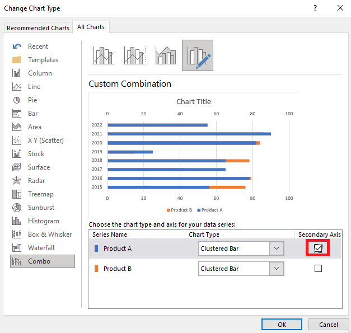Viewport: 351px width, 333px height.
Task: Click the Box & Whisker chart icon
Action: 17,234
